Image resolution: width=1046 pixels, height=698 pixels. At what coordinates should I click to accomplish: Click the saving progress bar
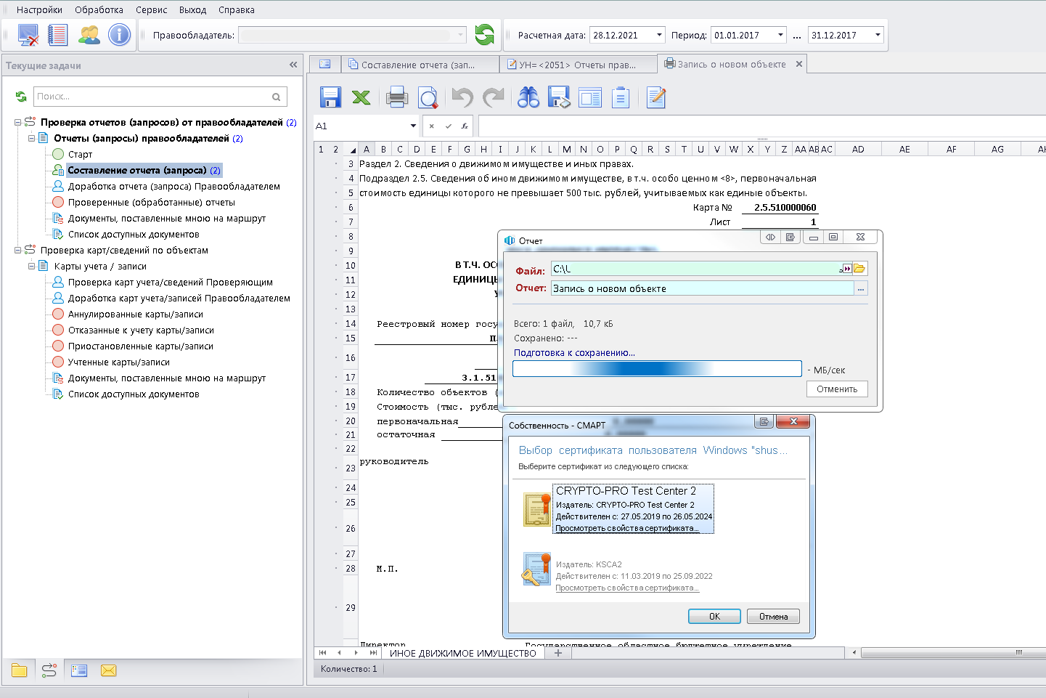click(657, 369)
